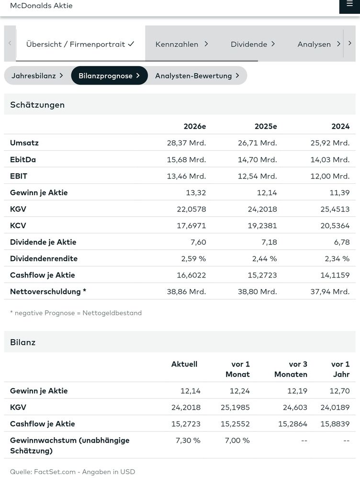Viewport: 360px width, 478px height.
Task: Click the right tab-scroll arrow
Action: (x=349, y=43)
